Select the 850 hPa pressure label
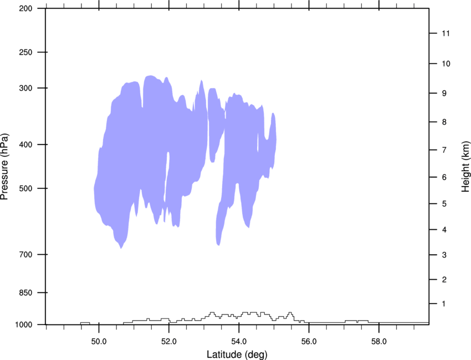Screen dimensions: 471x360 tap(25, 293)
